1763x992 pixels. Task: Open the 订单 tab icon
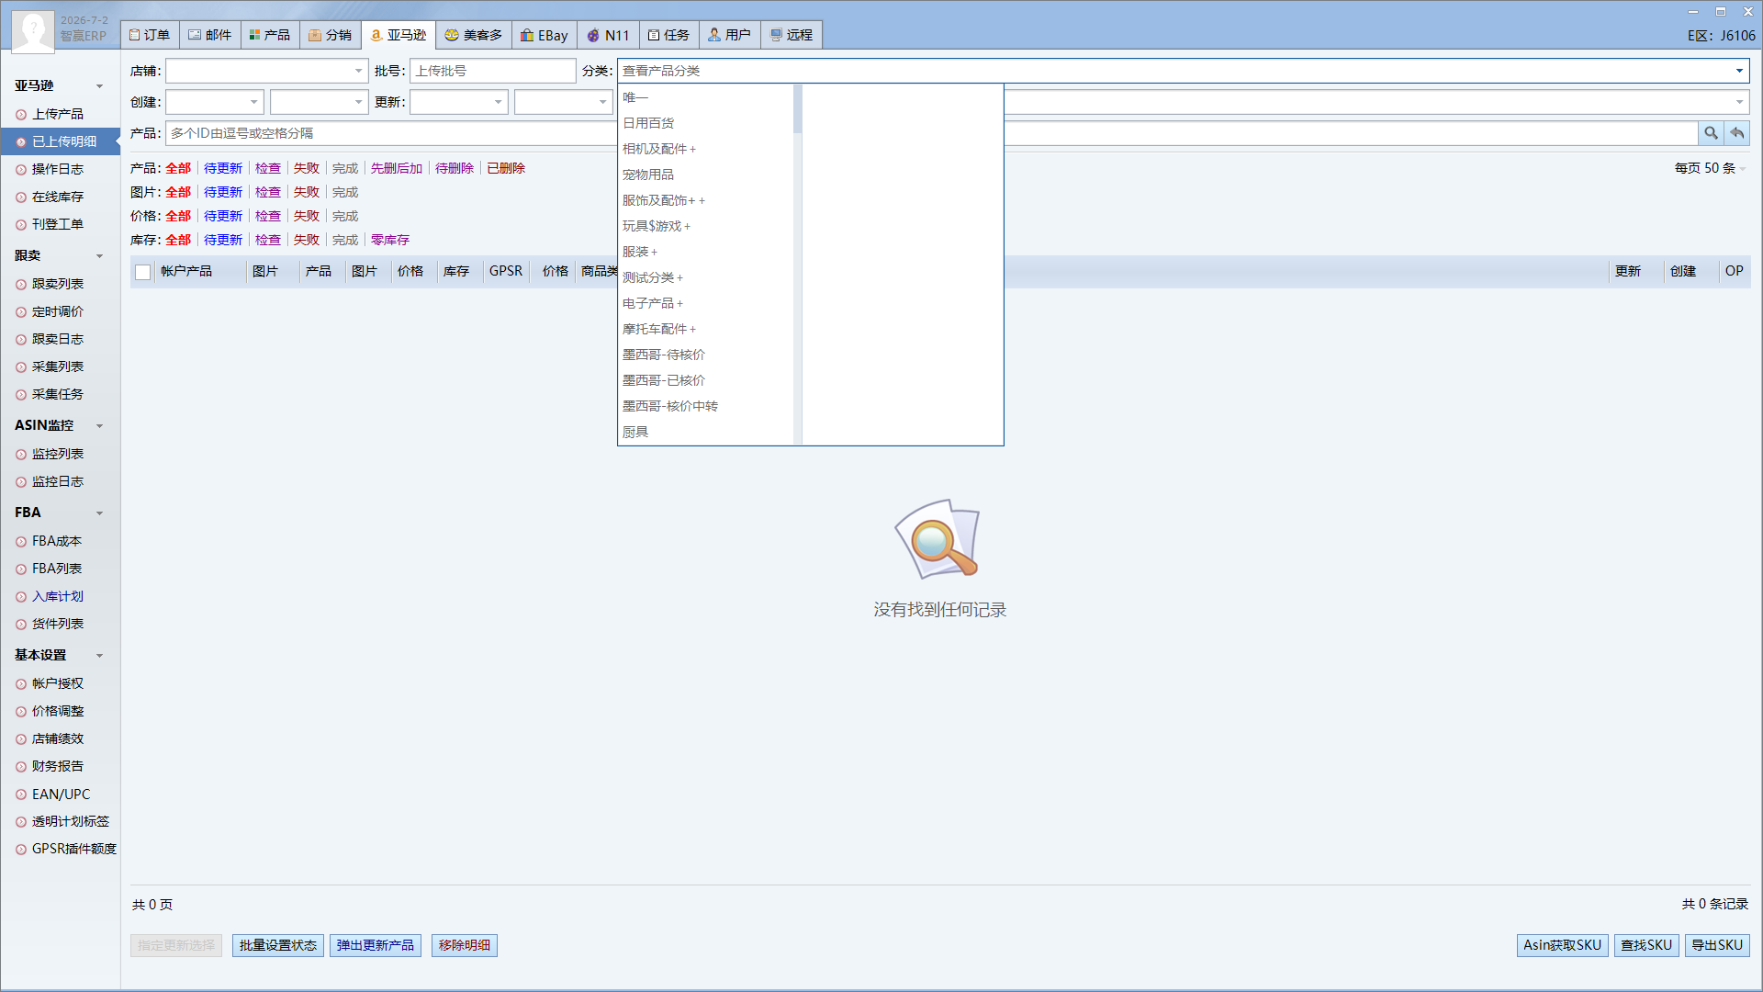pos(134,35)
